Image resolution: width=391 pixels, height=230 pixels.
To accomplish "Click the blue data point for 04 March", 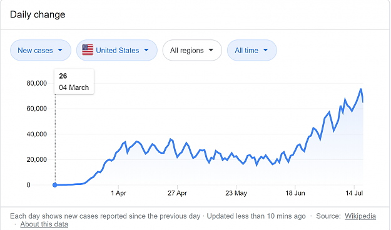I will [55, 185].
